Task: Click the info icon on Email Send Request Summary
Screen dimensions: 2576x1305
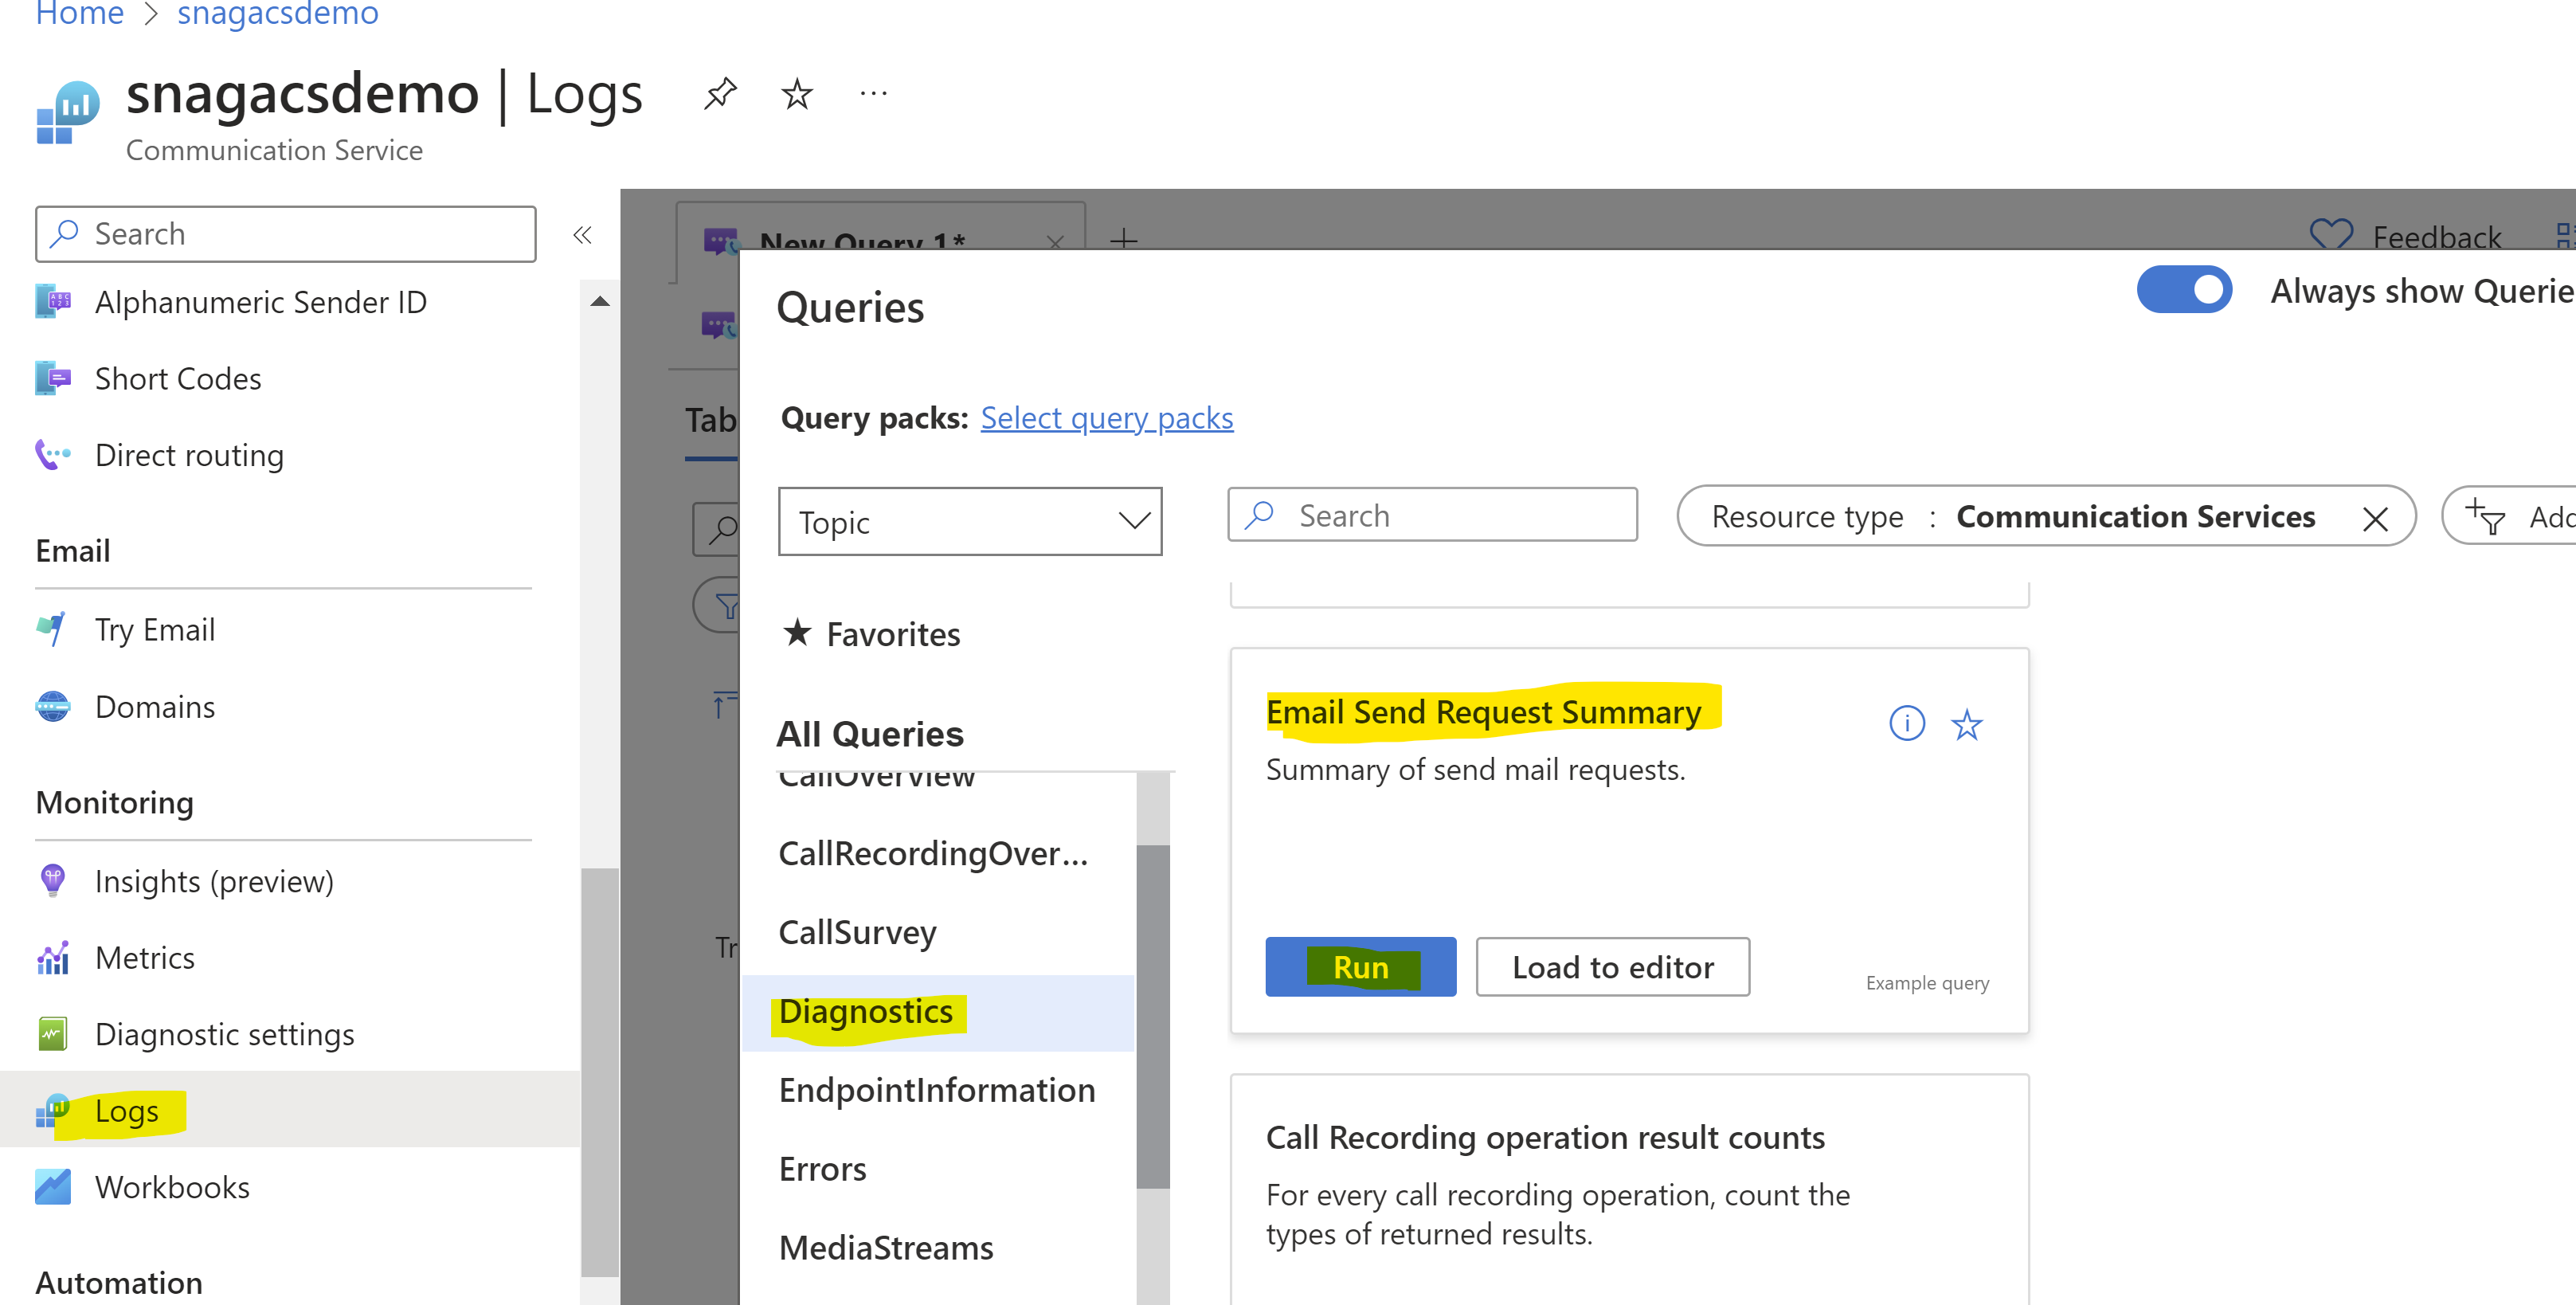Action: click(x=1906, y=723)
